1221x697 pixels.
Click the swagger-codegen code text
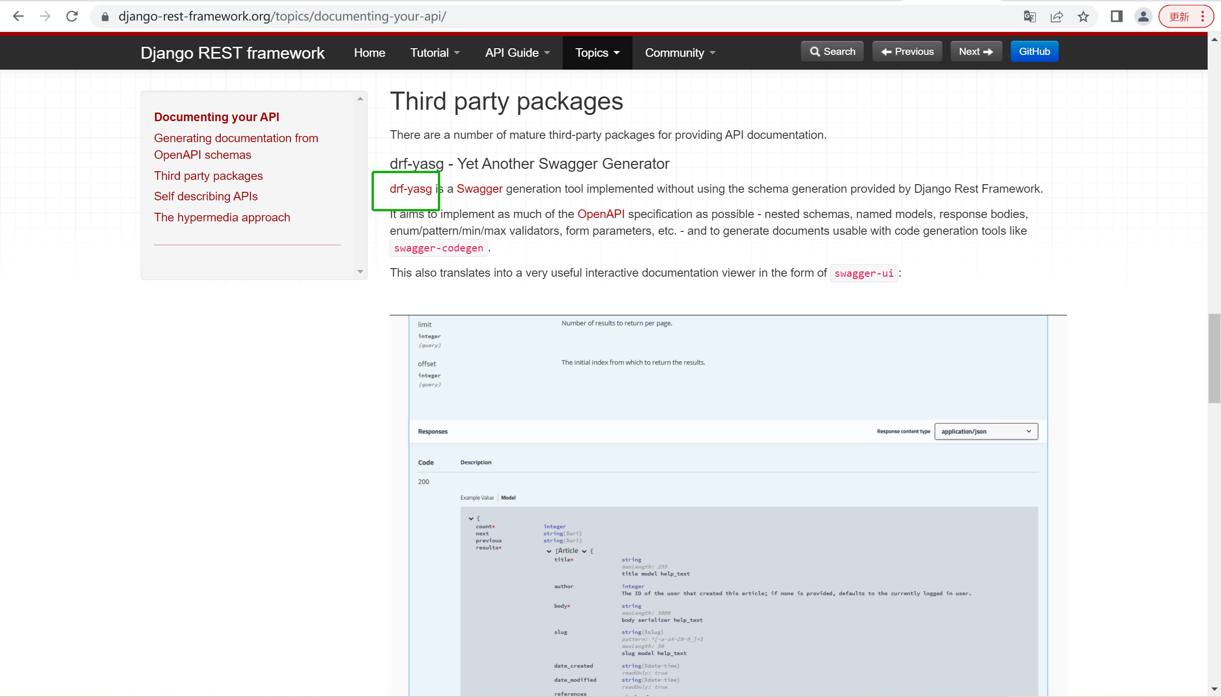439,248
